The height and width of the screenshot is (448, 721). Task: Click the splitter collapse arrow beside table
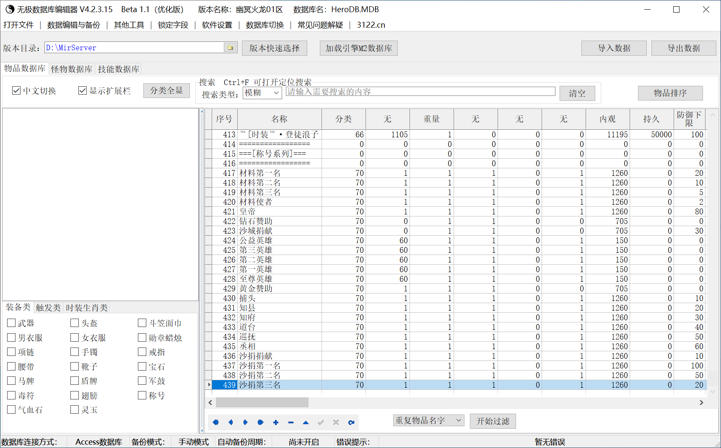202,112
